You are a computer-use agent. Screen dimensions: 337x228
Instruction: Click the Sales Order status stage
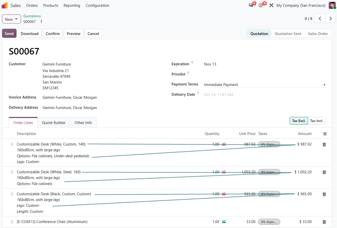pos(318,34)
